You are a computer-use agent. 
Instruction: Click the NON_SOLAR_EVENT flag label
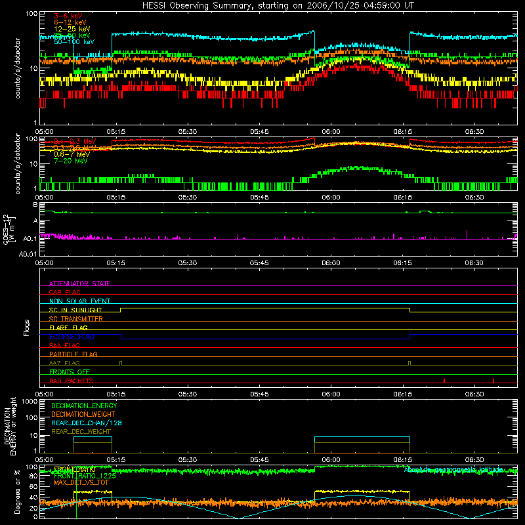[x=79, y=301]
